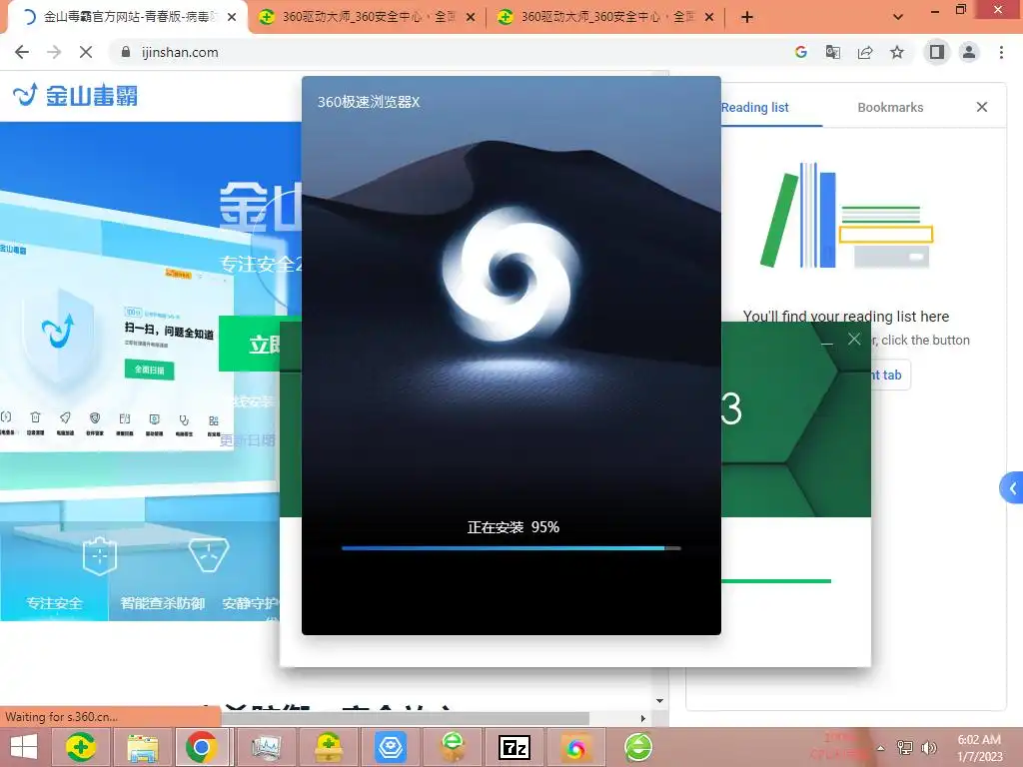Open the network tray icon
The width and height of the screenshot is (1023, 767).
click(905, 747)
